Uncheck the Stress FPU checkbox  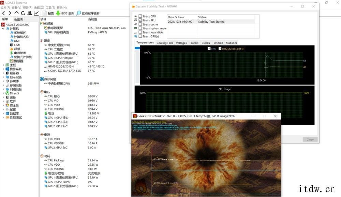click(x=140, y=20)
